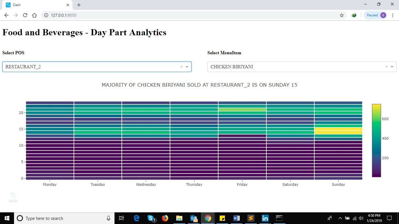399x224 pixels.
Task: View site information for 127.0.0.1
Action: 46,15
